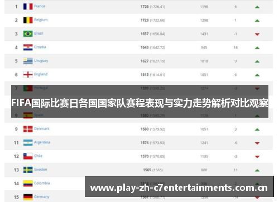Viewport: 279px width, 202px height.
Task: Click the Belgium flag icon
Action: coord(28,20)
